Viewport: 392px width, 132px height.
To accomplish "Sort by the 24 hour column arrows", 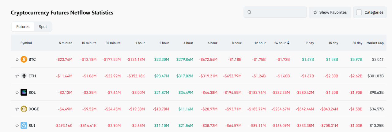I will click(288, 43).
